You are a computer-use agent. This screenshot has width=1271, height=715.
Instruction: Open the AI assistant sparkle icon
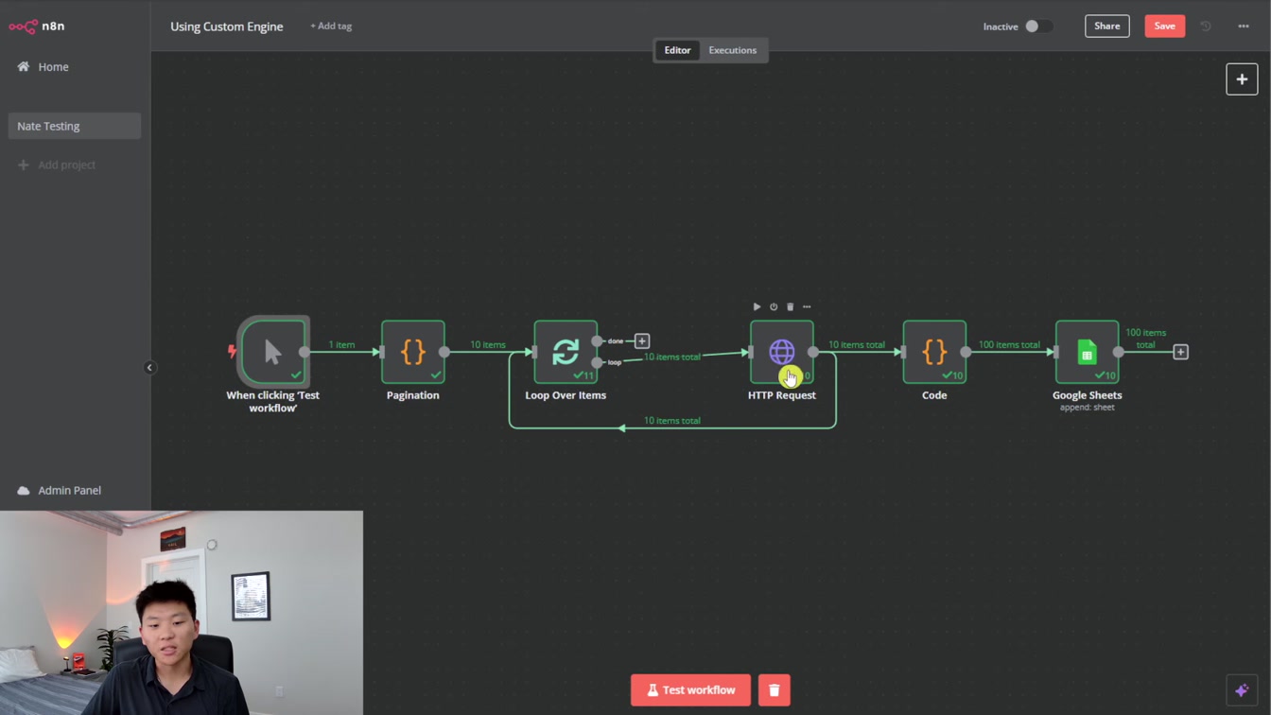pos(1242,690)
